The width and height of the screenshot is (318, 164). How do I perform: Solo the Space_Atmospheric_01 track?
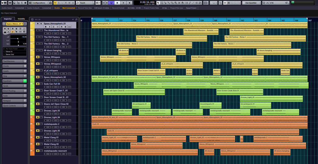coord(41,24)
